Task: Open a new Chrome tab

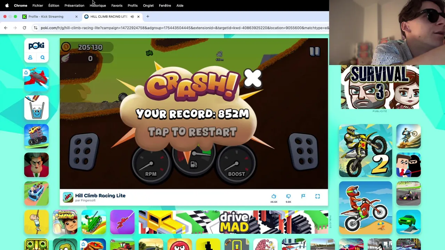Action: (148, 16)
